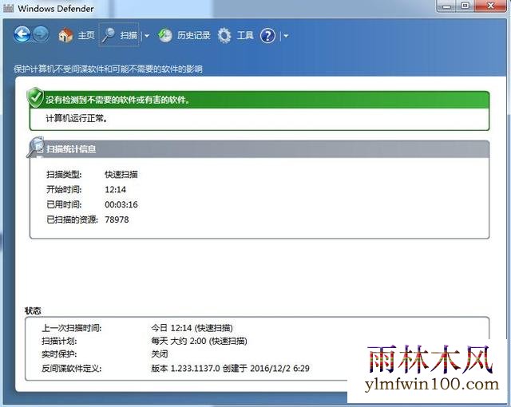Click the green shield status icon

[35, 97]
